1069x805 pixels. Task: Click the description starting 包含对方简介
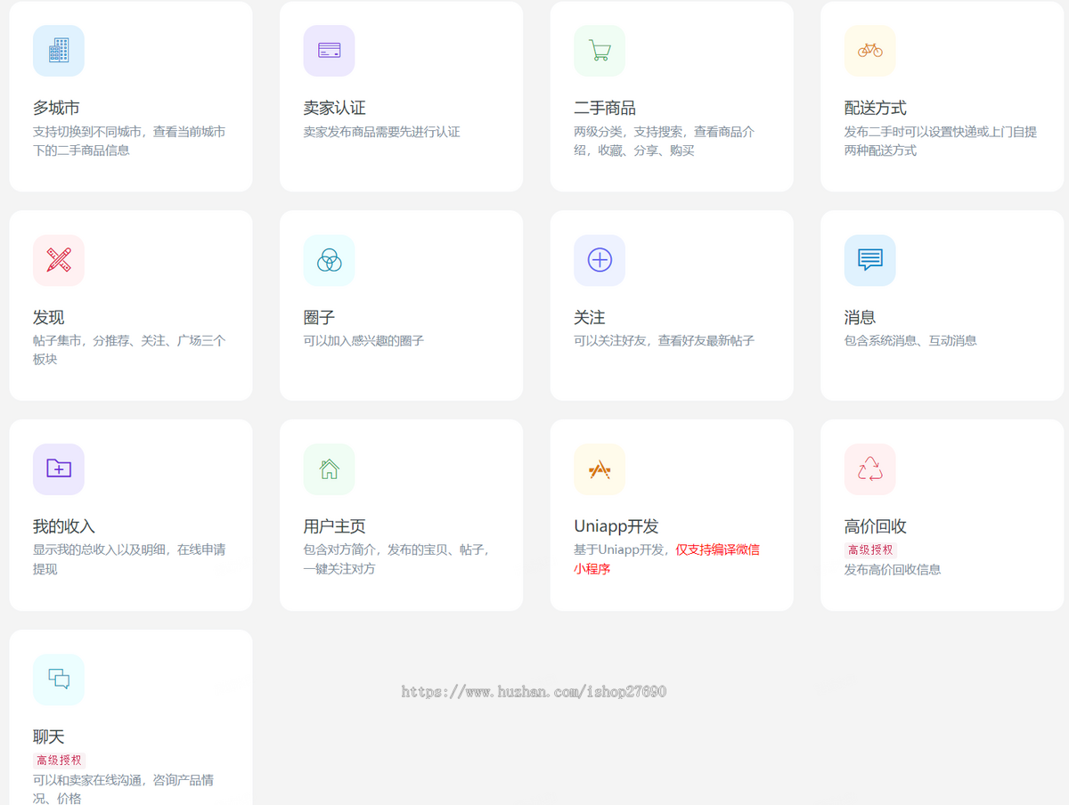(x=397, y=559)
